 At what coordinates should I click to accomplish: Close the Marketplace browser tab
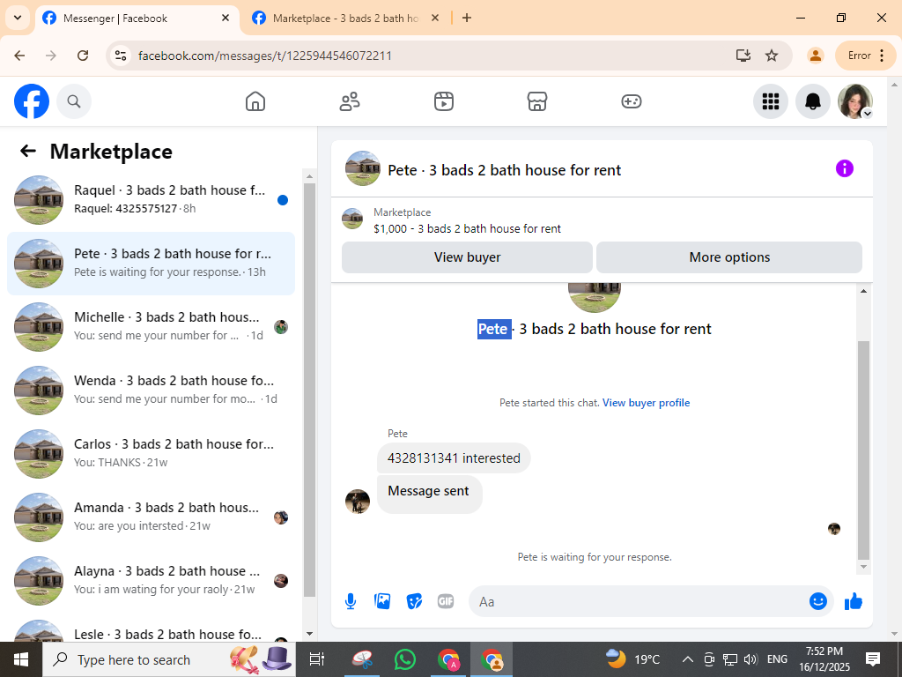[435, 19]
